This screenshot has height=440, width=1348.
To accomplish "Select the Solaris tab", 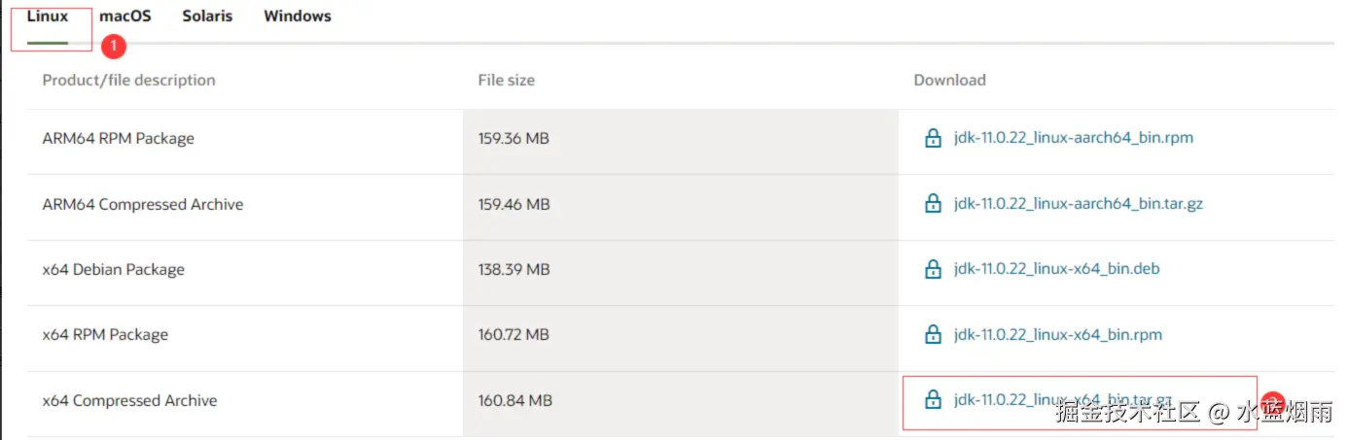I will point(207,17).
